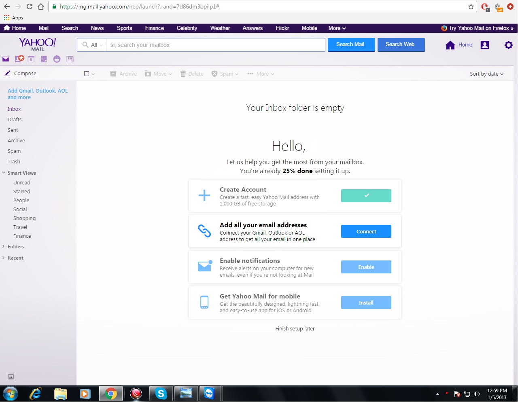518x402 pixels.
Task: Open the Mail envelope icon in app switcher
Action: coord(6,59)
